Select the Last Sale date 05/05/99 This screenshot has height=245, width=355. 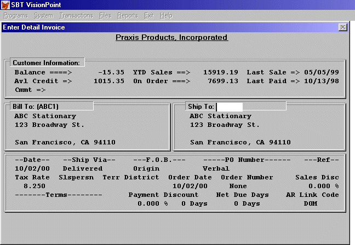tap(322, 72)
